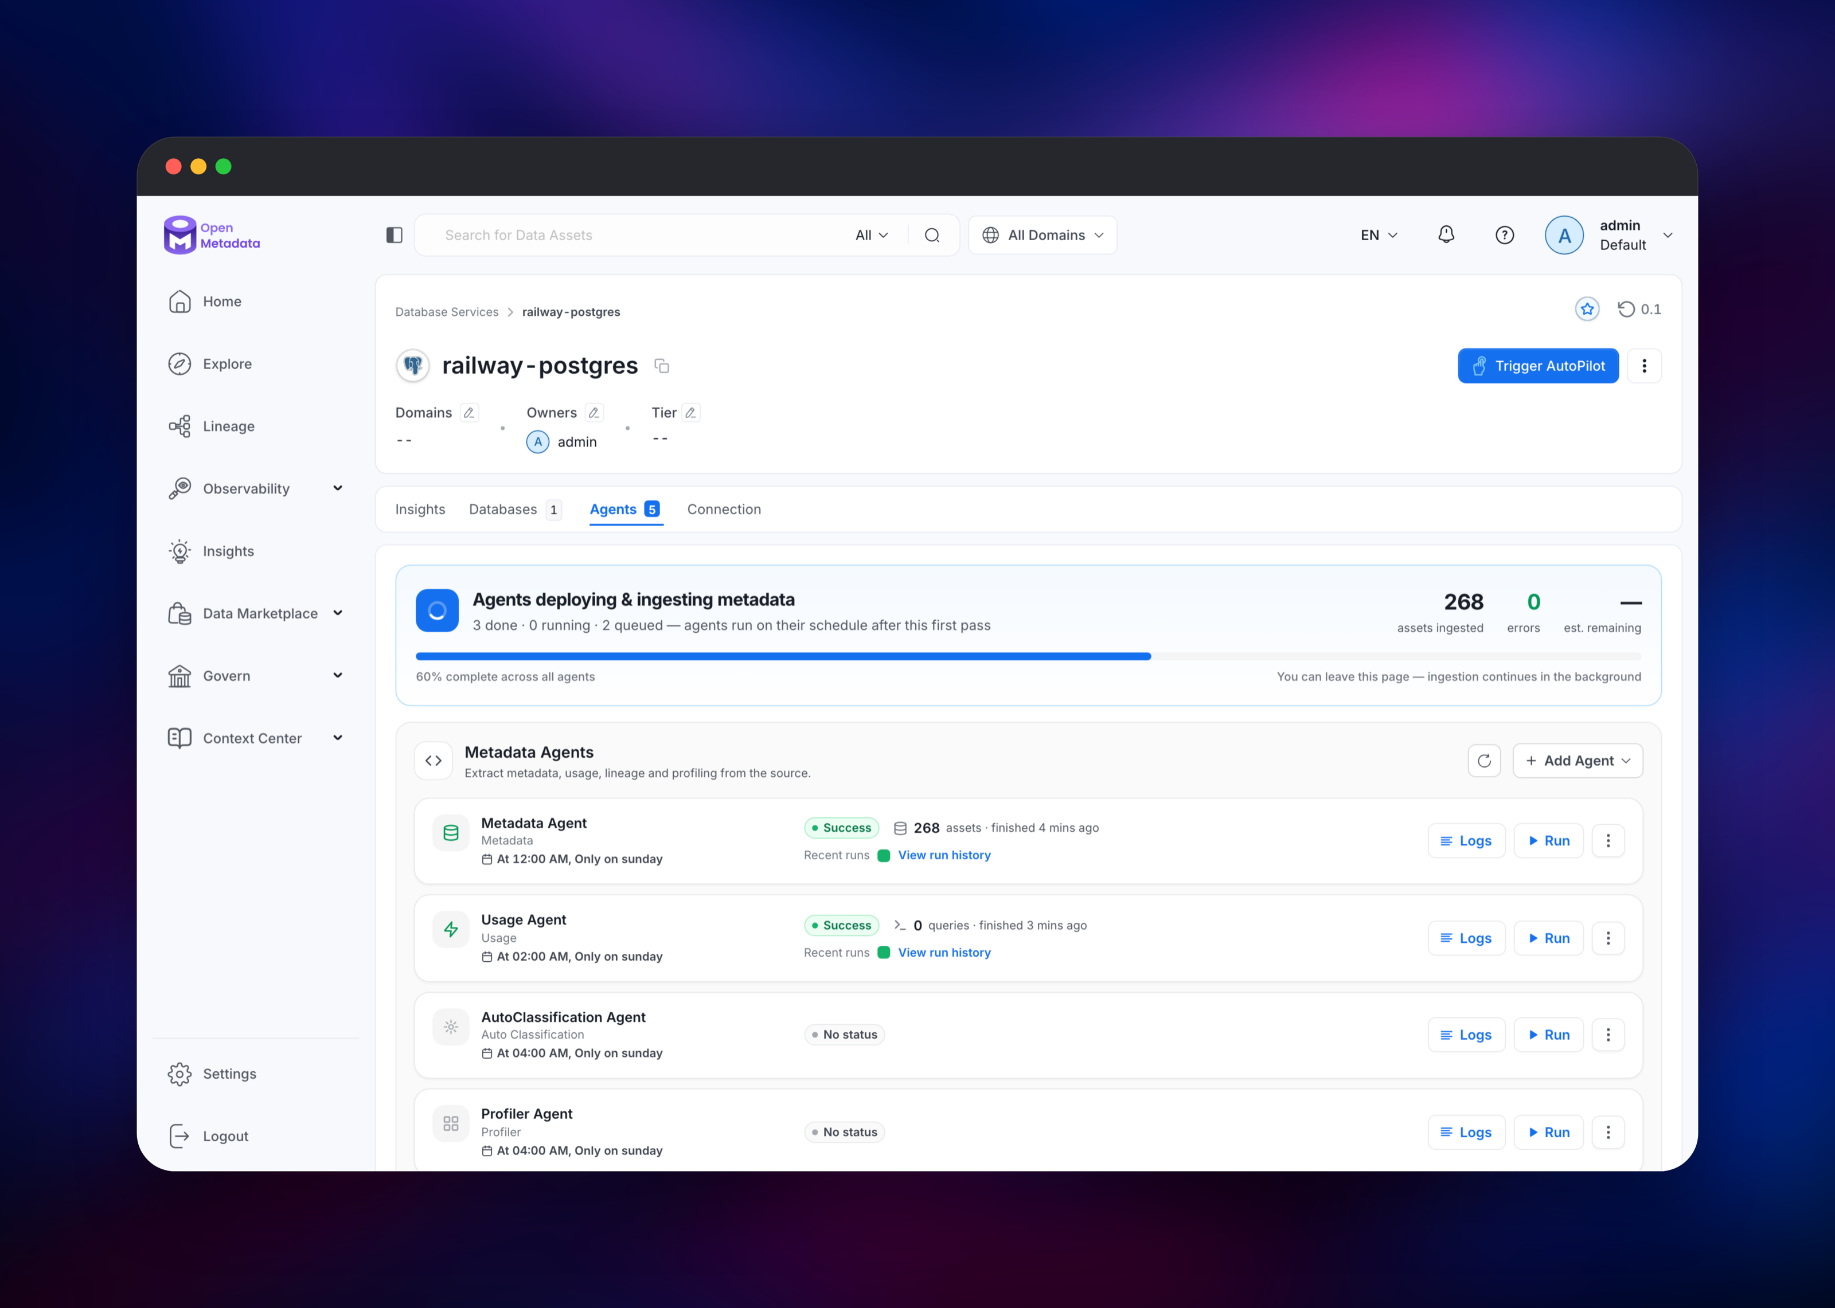Edit Domains with the pencil icon
Image resolution: width=1835 pixels, height=1308 pixels.
[469, 412]
